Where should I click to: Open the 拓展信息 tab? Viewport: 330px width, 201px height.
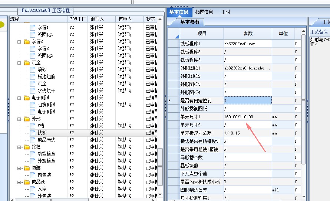(x=204, y=12)
